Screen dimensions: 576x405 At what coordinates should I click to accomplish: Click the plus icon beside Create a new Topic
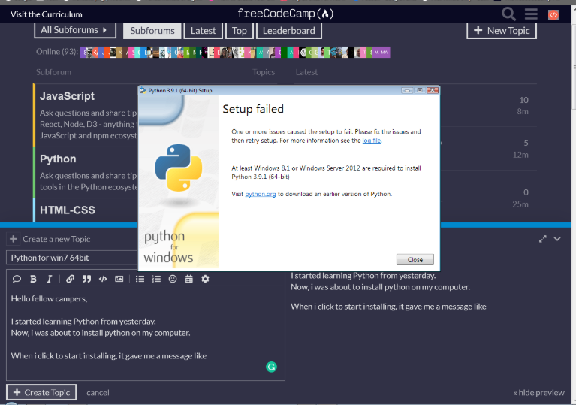pyautogui.click(x=14, y=239)
